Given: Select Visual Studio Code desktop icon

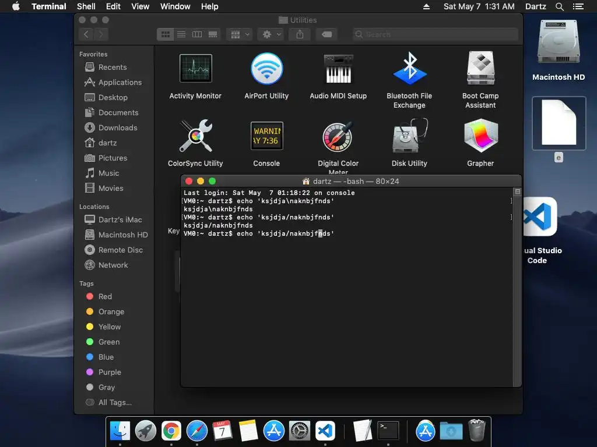Looking at the screenshot, I should tap(540, 217).
